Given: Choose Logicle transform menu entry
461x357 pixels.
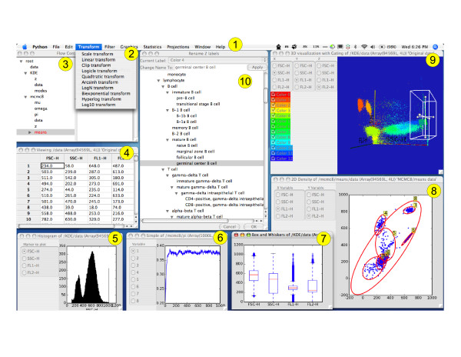Looking at the screenshot, I should pyautogui.click(x=99, y=71).
